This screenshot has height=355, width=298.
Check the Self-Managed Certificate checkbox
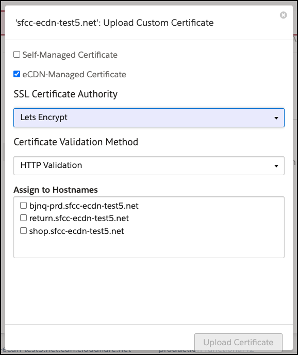16,54
